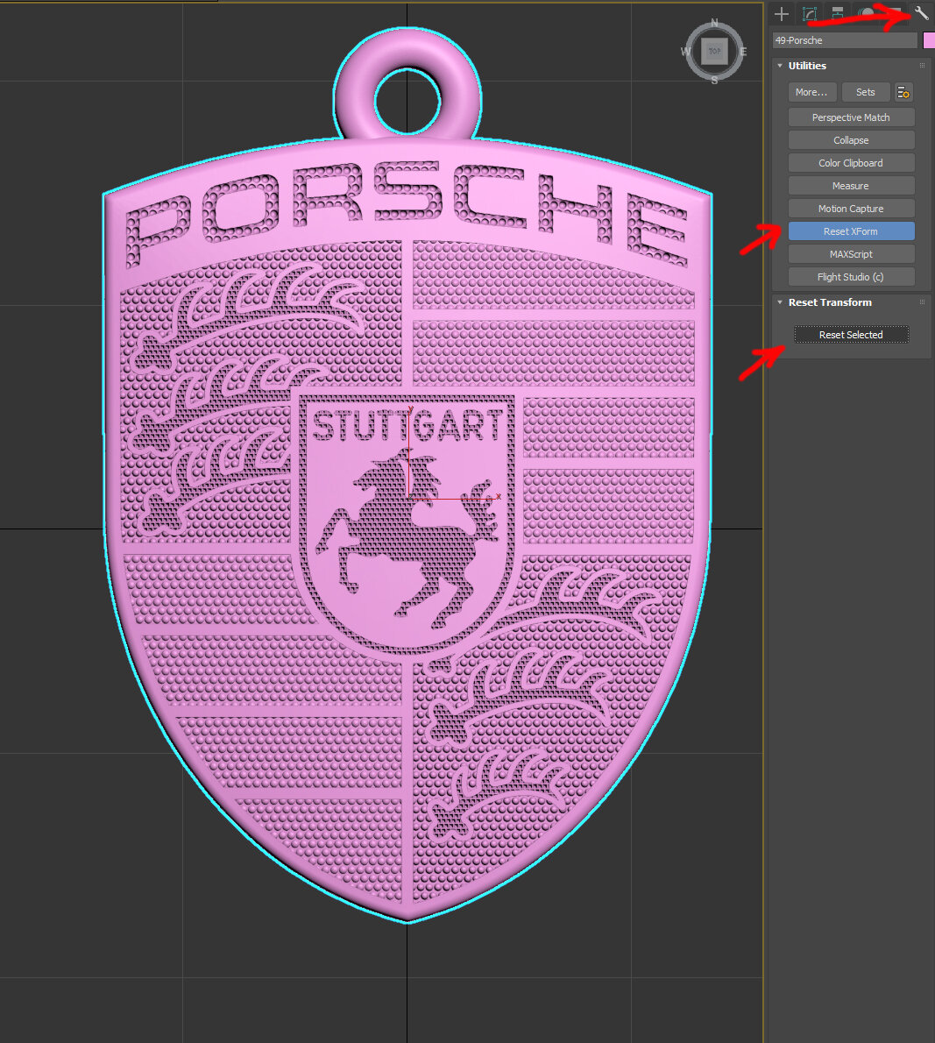The image size is (935, 1043).
Task: Collapse the Reset Transform rollout arrow
Action: pyautogui.click(x=780, y=302)
